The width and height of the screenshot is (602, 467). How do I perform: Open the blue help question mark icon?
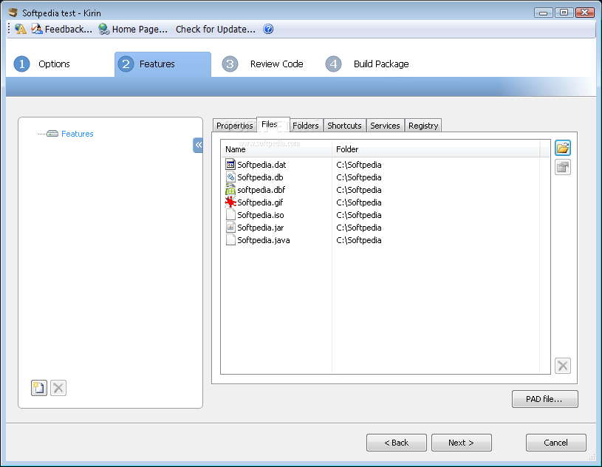[268, 30]
